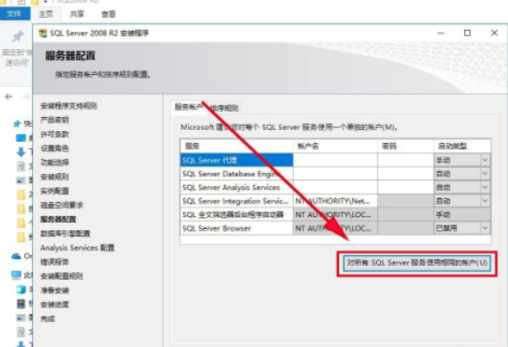
Task: Switch to the 服务帐户 tab
Action: tap(189, 107)
